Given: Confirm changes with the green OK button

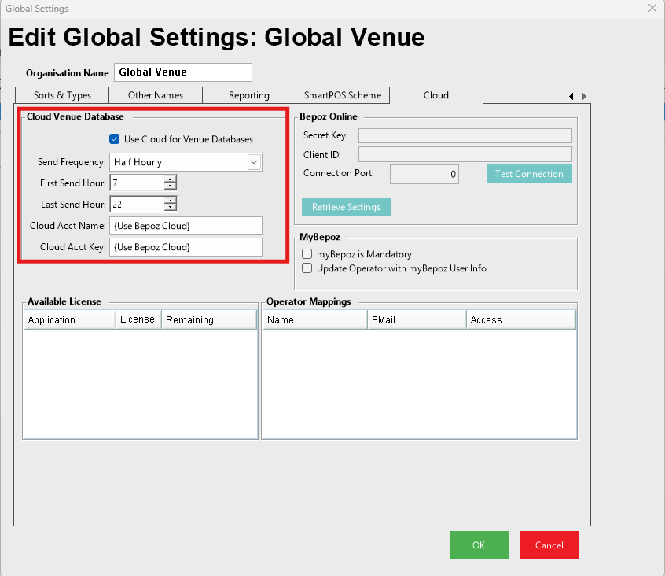Looking at the screenshot, I should tap(479, 545).
